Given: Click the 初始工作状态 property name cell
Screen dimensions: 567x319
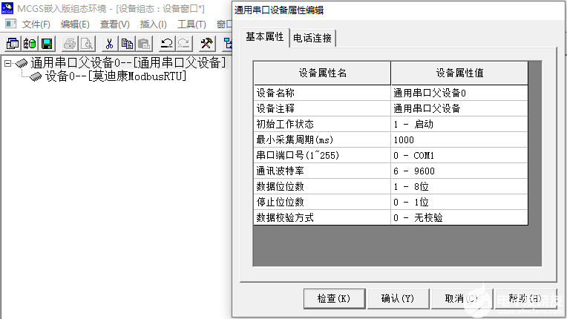Looking at the screenshot, I should point(322,125).
